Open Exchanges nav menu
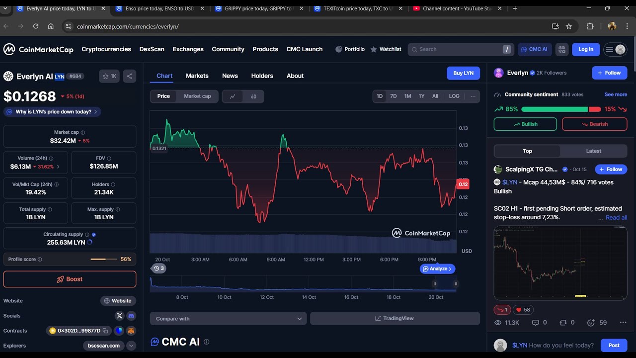Screen dimensions: 636x358 tap(188, 49)
